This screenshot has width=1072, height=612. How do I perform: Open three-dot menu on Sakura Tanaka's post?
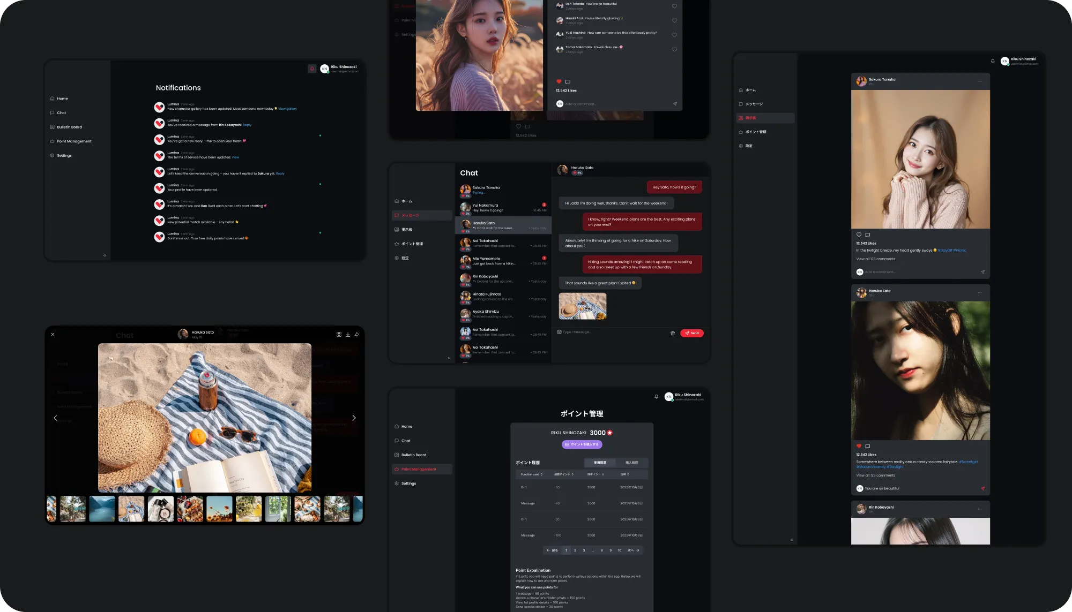[980, 81]
